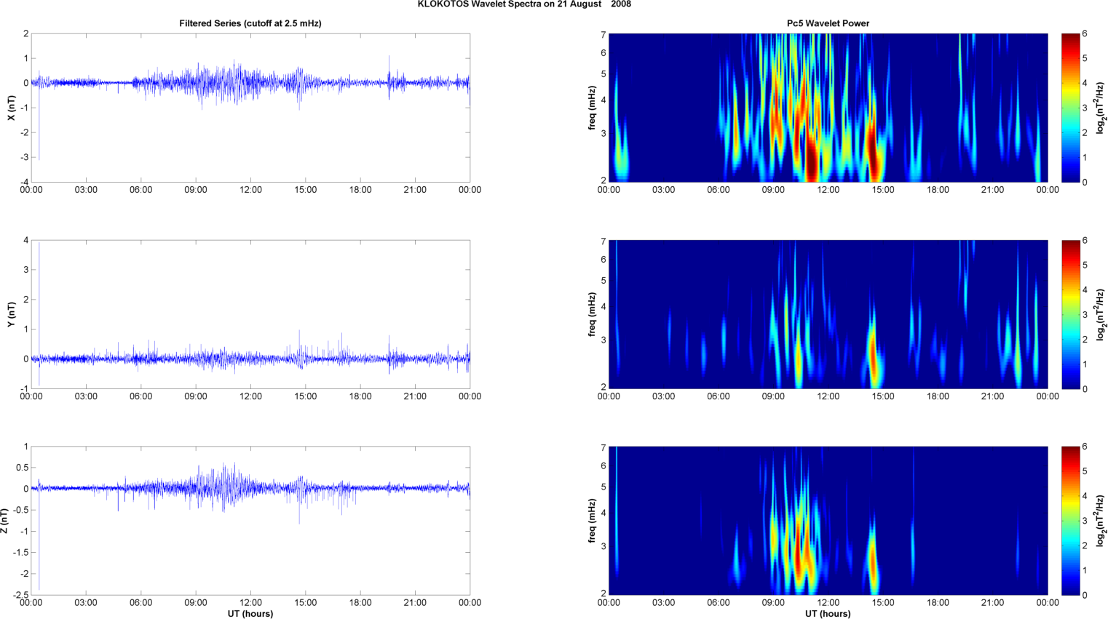Click the colorbar beside the Y-component spectrogram
This screenshot has width=1108, height=619.
point(1070,314)
